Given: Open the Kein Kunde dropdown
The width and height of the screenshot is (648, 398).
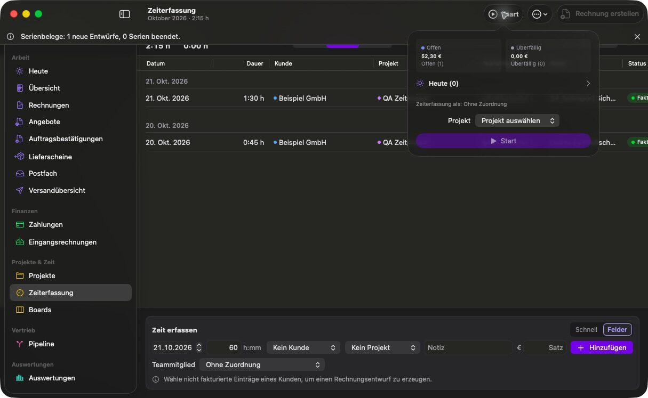Looking at the screenshot, I should [303, 347].
